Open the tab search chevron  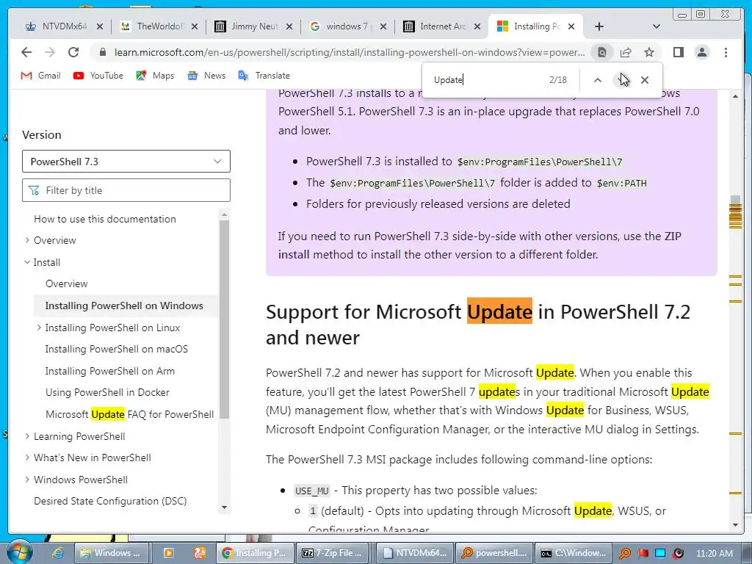pyautogui.click(x=657, y=26)
